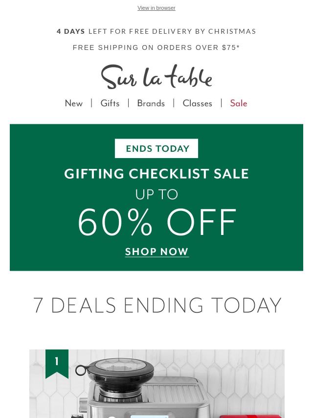Select Brands in the navigation bar

(x=151, y=103)
